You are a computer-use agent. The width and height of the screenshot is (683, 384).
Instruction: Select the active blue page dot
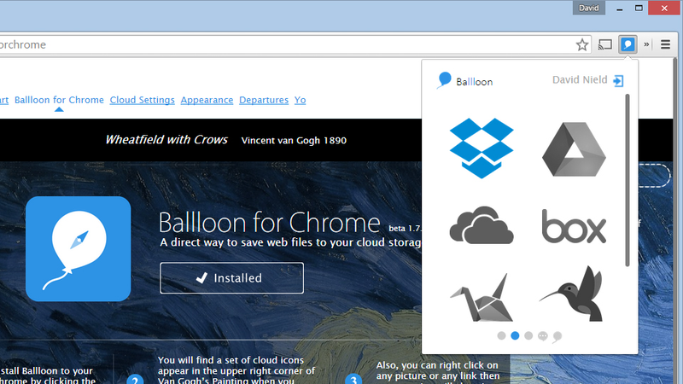pos(515,335)
